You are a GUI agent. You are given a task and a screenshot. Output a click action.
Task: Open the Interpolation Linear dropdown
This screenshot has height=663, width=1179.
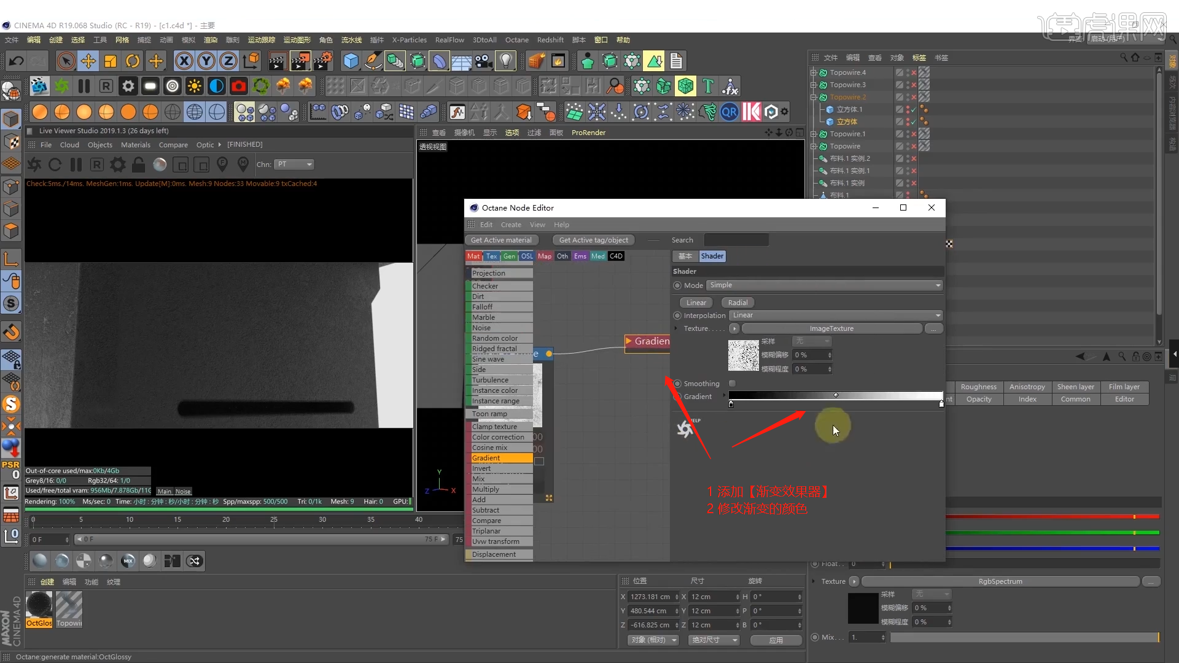click(836, 316)
